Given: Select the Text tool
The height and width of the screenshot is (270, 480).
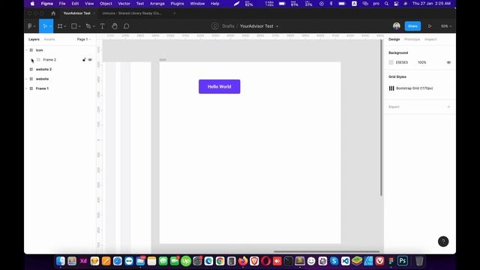Looking at the screenshot, I should click(x=102, y=26).
